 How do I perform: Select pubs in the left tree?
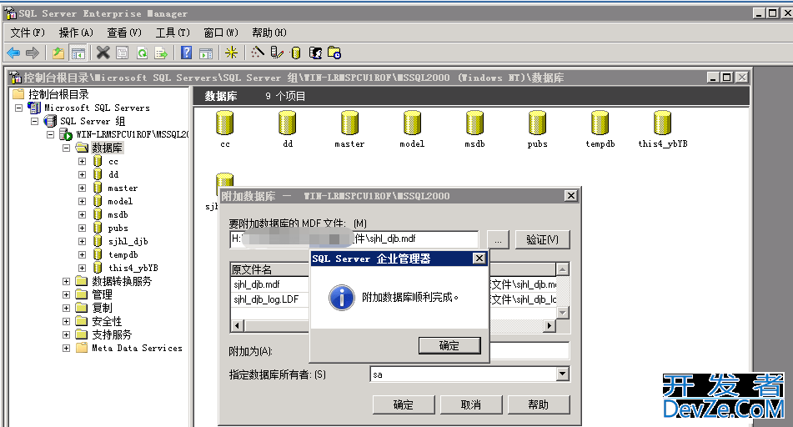click(118, 229)
